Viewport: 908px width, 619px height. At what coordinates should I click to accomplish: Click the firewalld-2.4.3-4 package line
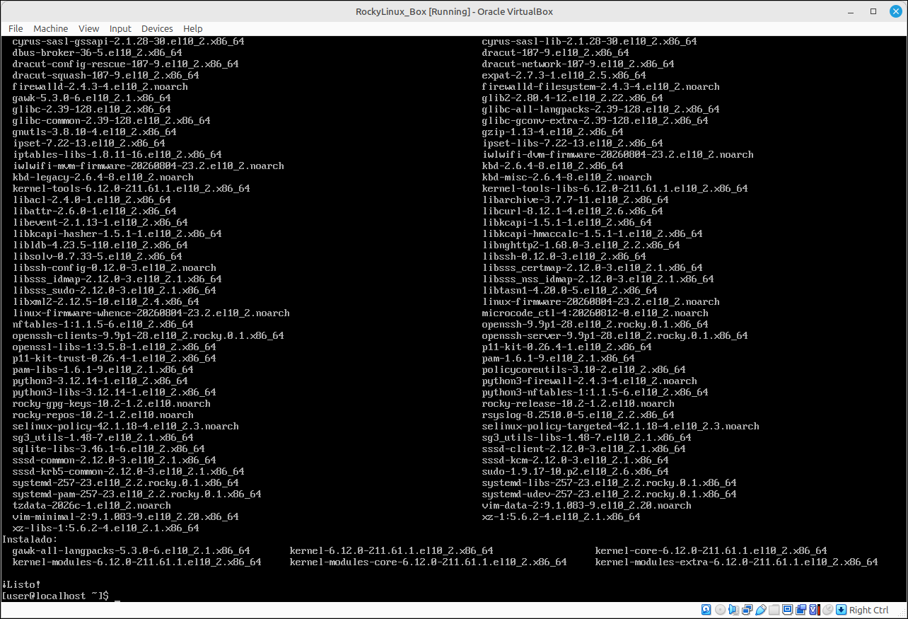pyautogui.click(x=100, y=86)
